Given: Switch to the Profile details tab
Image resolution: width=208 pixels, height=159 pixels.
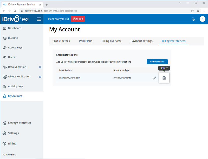Looking at the screenshot, I should 61,41.
